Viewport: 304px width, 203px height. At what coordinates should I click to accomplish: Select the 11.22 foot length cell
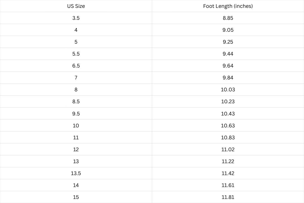click(228, 161)
